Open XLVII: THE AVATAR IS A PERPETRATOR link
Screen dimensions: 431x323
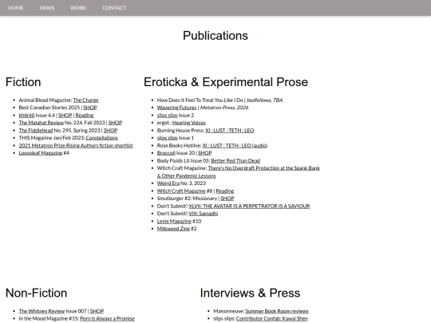pos(249,206)
